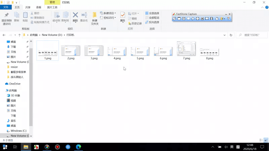Viewport: 269px width, 151px height.
Task: Click Invert selection (反向选择)
Action: click(x=152, y=22)
